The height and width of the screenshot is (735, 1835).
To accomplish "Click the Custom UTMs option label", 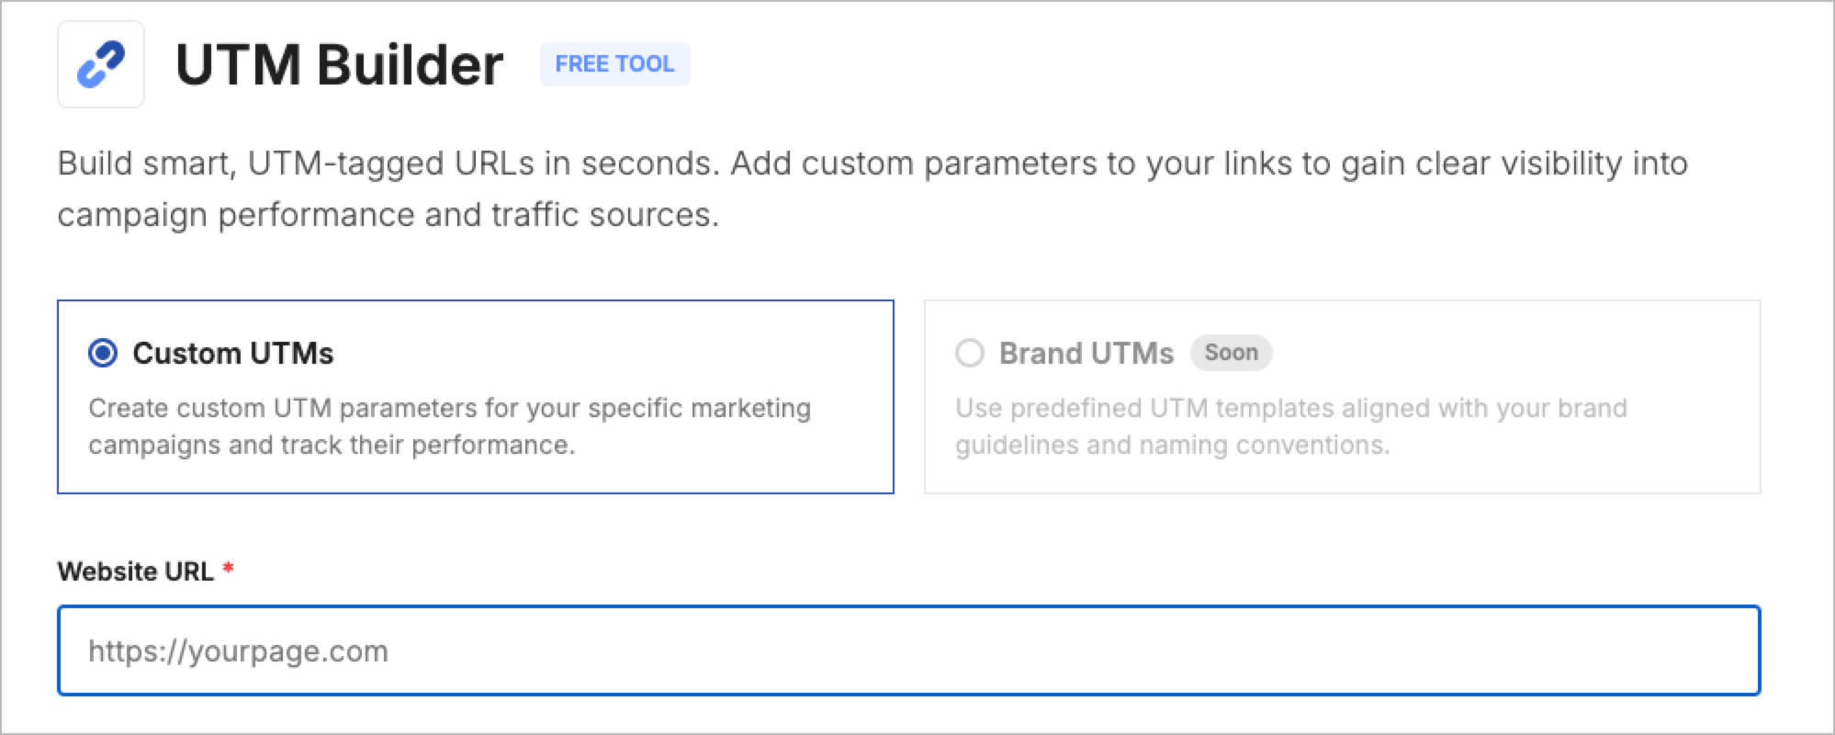I will pos(233,353).
